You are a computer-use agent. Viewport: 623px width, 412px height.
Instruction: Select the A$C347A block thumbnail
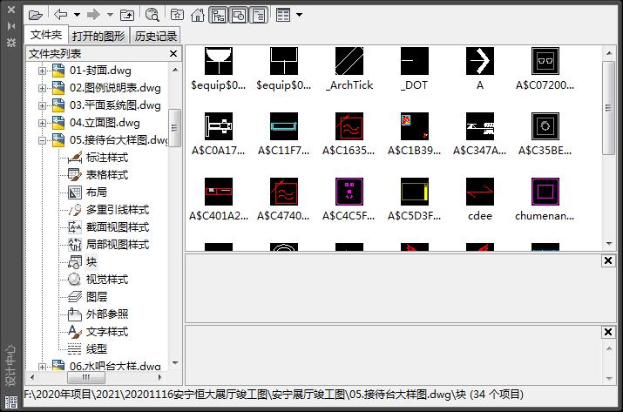tap(480, 126)
